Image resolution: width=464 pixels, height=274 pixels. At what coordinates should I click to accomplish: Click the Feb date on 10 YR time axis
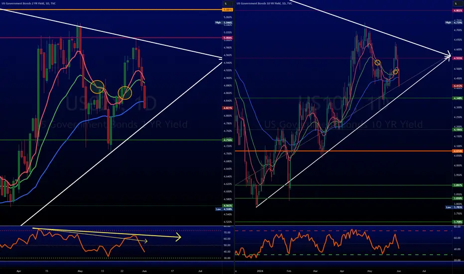pyautogui.click(x=289, y=271)
